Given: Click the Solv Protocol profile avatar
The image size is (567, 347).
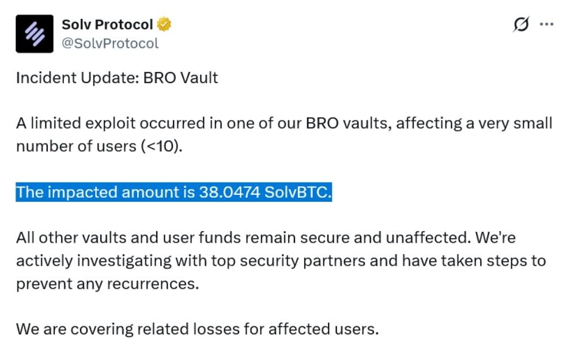Looking at the screenshot, I should [35, 34].
